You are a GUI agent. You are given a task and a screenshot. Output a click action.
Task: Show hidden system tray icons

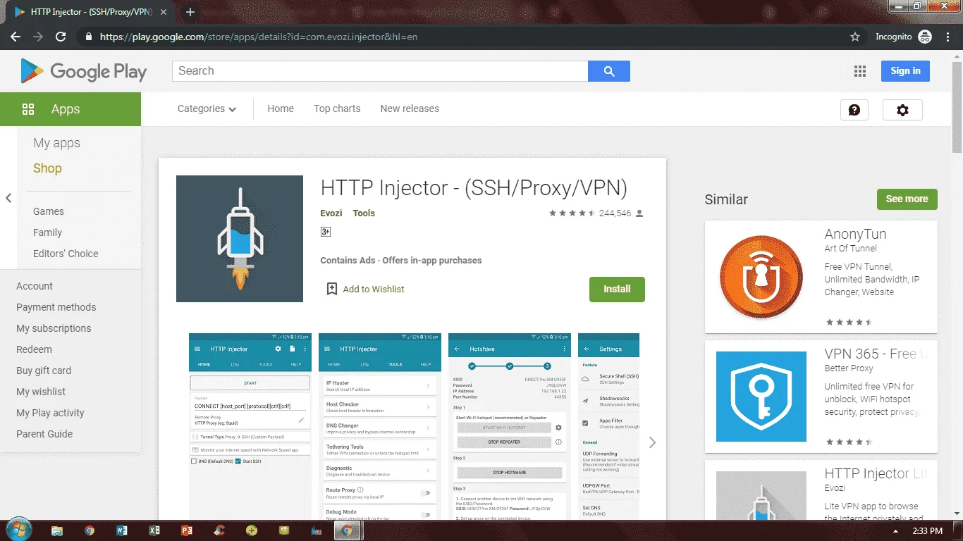click(x=895, y=531)
